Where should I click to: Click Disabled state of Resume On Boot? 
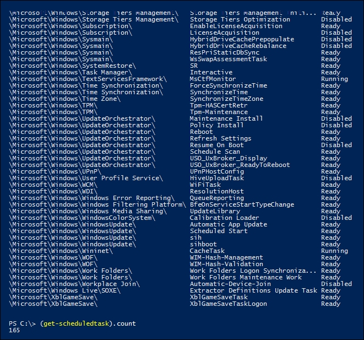point(336,145)
